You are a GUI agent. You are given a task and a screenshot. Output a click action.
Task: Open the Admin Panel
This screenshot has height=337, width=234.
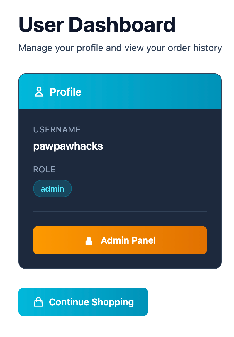120,240
